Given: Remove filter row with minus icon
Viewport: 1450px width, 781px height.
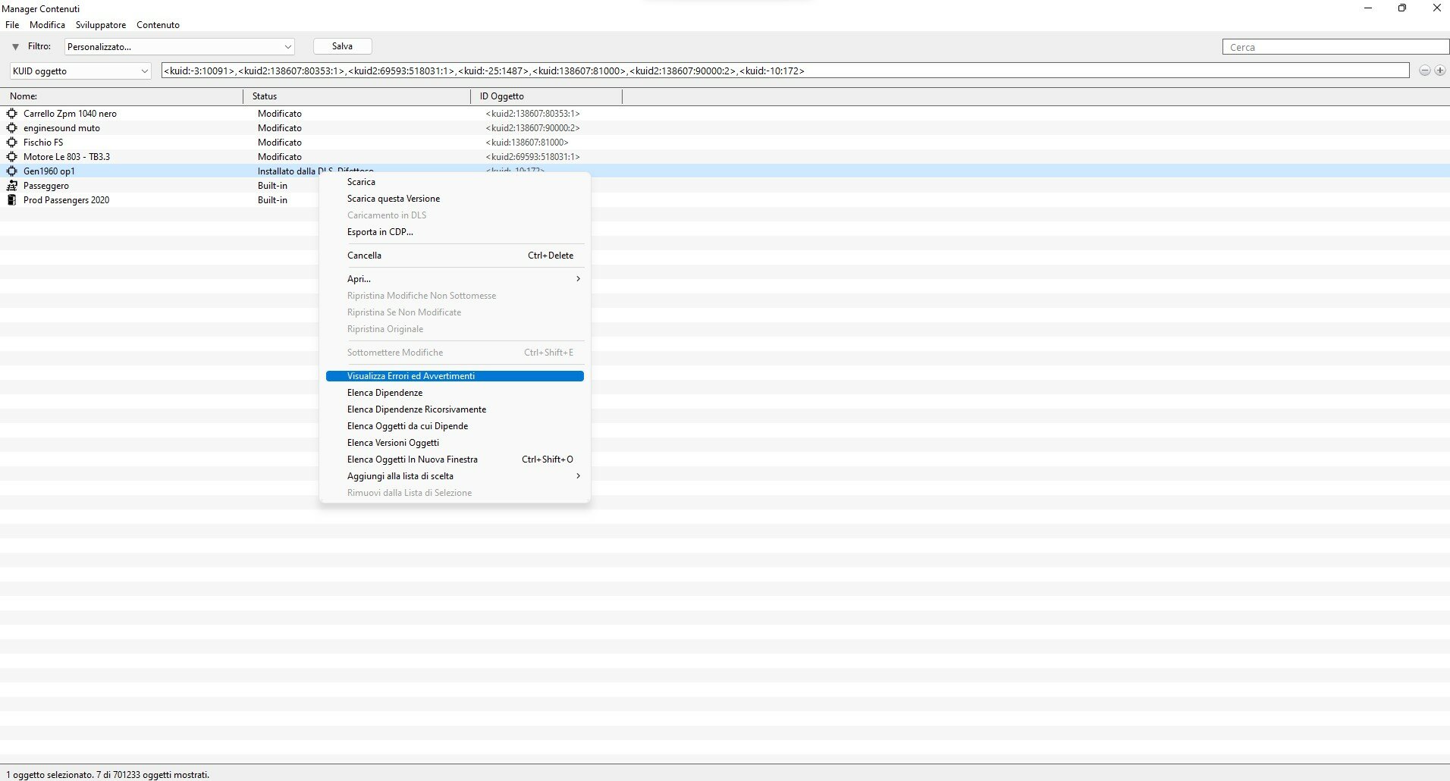Looking at the screenshot, I should tap(1425, 71).
